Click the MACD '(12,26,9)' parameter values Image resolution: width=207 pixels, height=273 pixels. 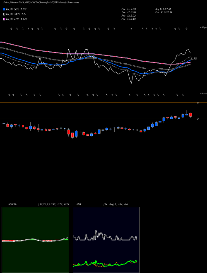pyautogui.click(x=53, y=204)
